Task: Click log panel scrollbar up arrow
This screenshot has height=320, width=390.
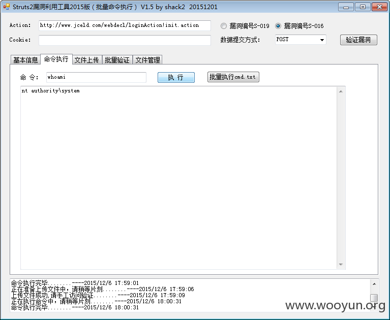Action: 374,284
